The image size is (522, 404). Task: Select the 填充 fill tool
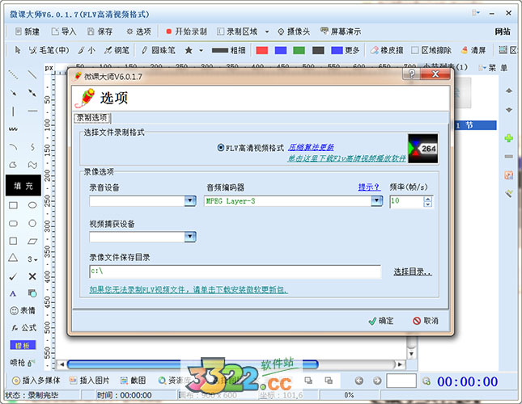(x=23, y=185)
